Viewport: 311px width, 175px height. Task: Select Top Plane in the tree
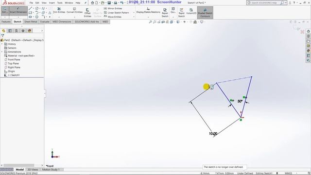coord(12,64)
